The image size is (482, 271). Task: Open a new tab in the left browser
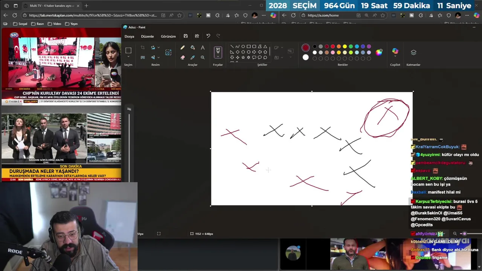coord(86,6)
